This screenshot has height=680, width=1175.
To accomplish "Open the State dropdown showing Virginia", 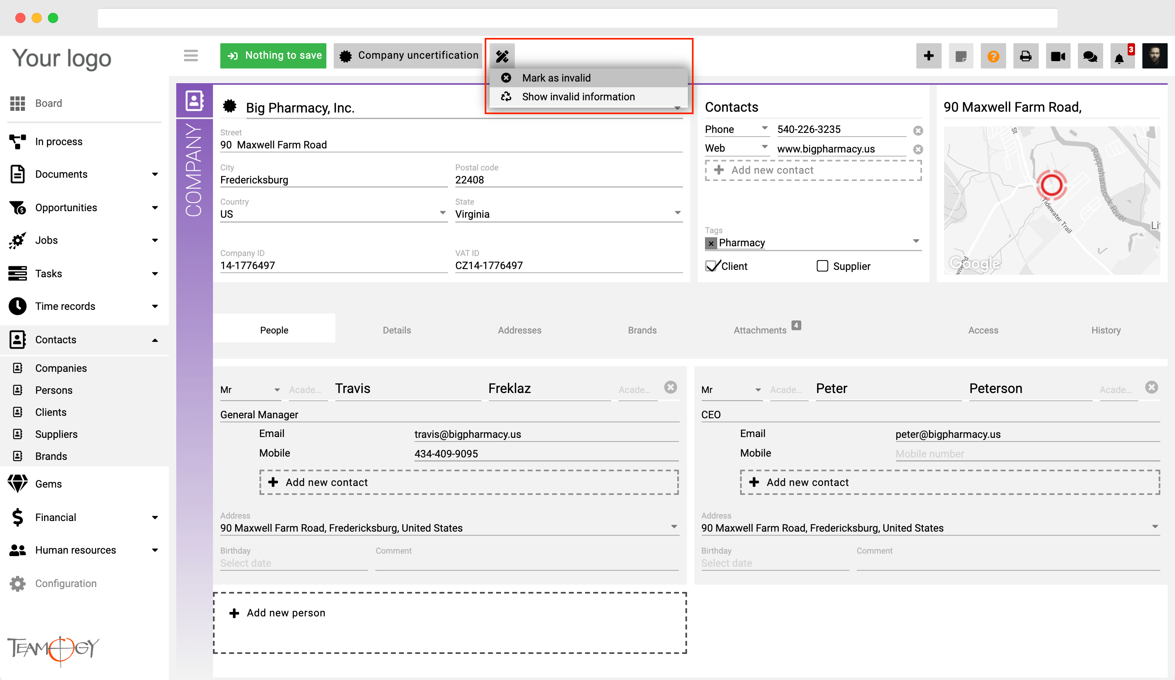I will pos(568,214).
